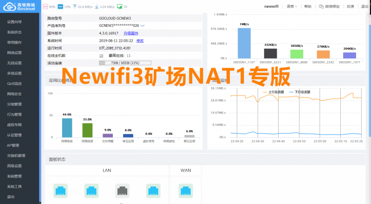Image resolution: width=371 pixels, height=204 pixels.
Task: Open 认证管理 in the sidebar
Action: (14, 135)
